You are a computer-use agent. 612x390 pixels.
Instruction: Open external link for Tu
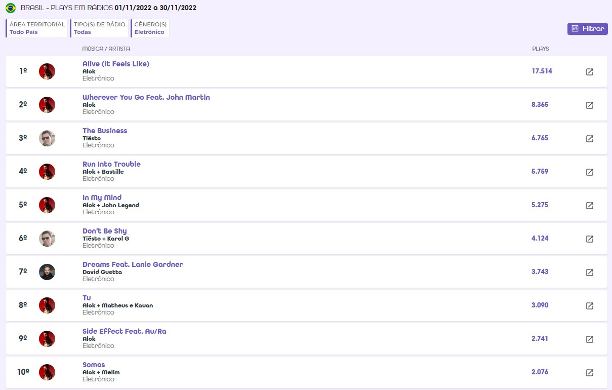(x=590, y=306)
